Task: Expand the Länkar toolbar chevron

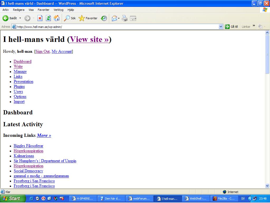Action: pyautogui.click(x=254, y=26)
